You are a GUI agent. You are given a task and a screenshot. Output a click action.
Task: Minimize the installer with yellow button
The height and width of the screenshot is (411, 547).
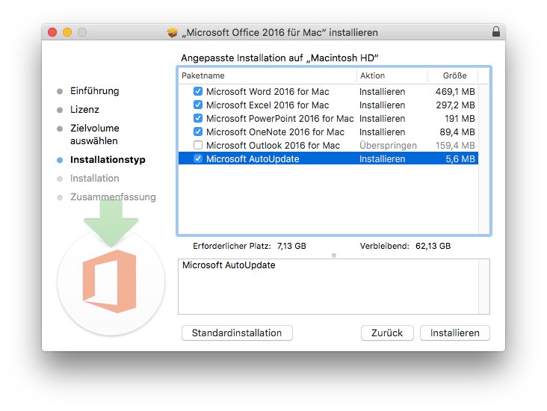pos(67,32)
